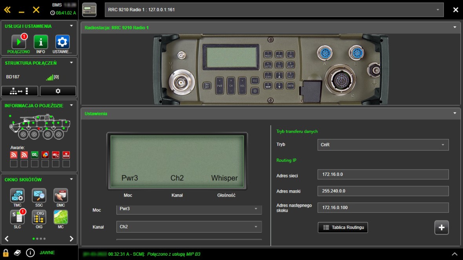Click the PWR rocker key on radio
Image resolution: width=463 pixels, height=260 pixels.
click(220, 86)
